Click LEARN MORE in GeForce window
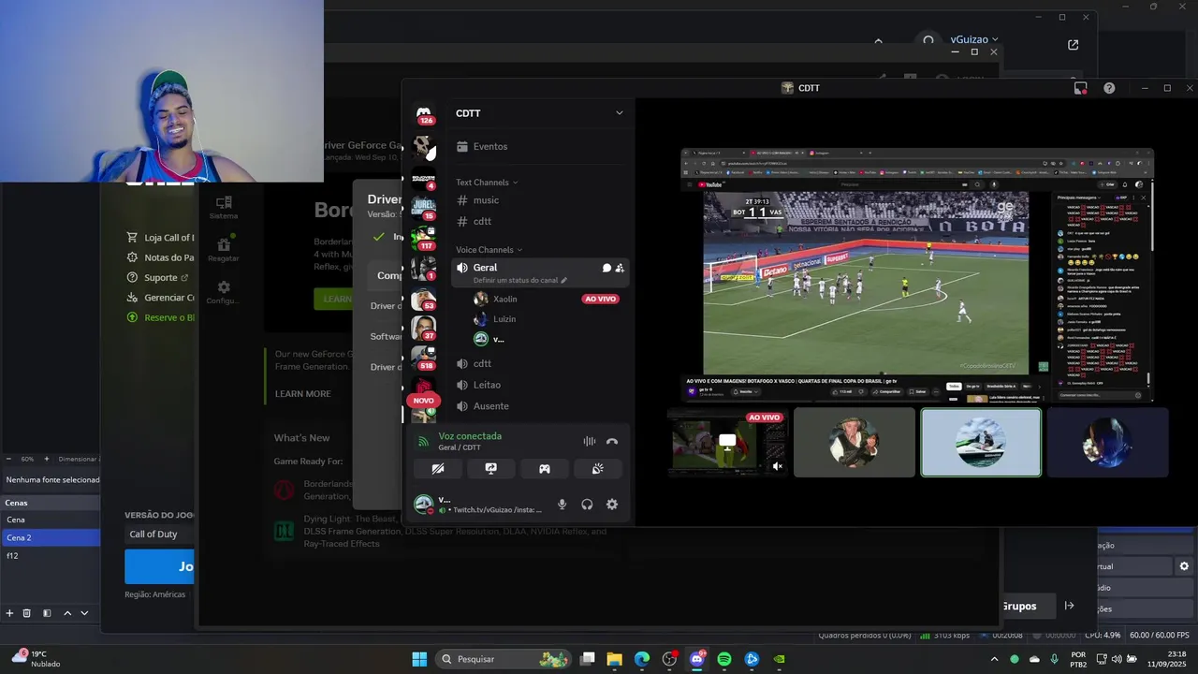 tap(302, 394)
